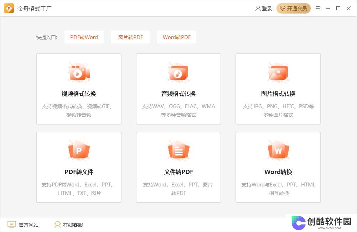Click the monitor icon beside 官方网站

point(12,225)
